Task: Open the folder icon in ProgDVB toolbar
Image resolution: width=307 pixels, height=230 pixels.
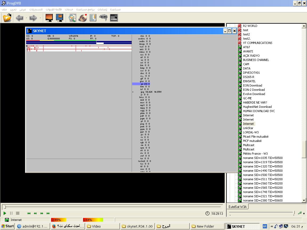Action: pyautogui.click(x=7, y=18)
